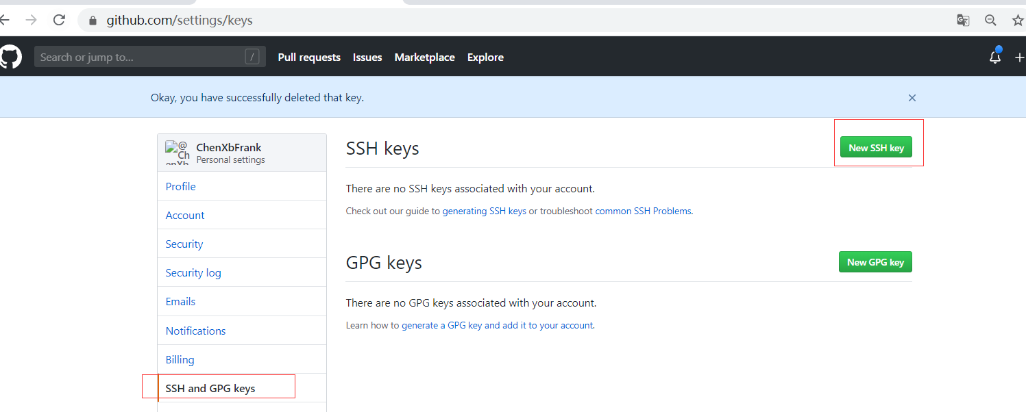The height and width of the screenshot is (412, 1026).
Task: Click the ChenXbFrank username in sidebar
Action: coord(229,147)
